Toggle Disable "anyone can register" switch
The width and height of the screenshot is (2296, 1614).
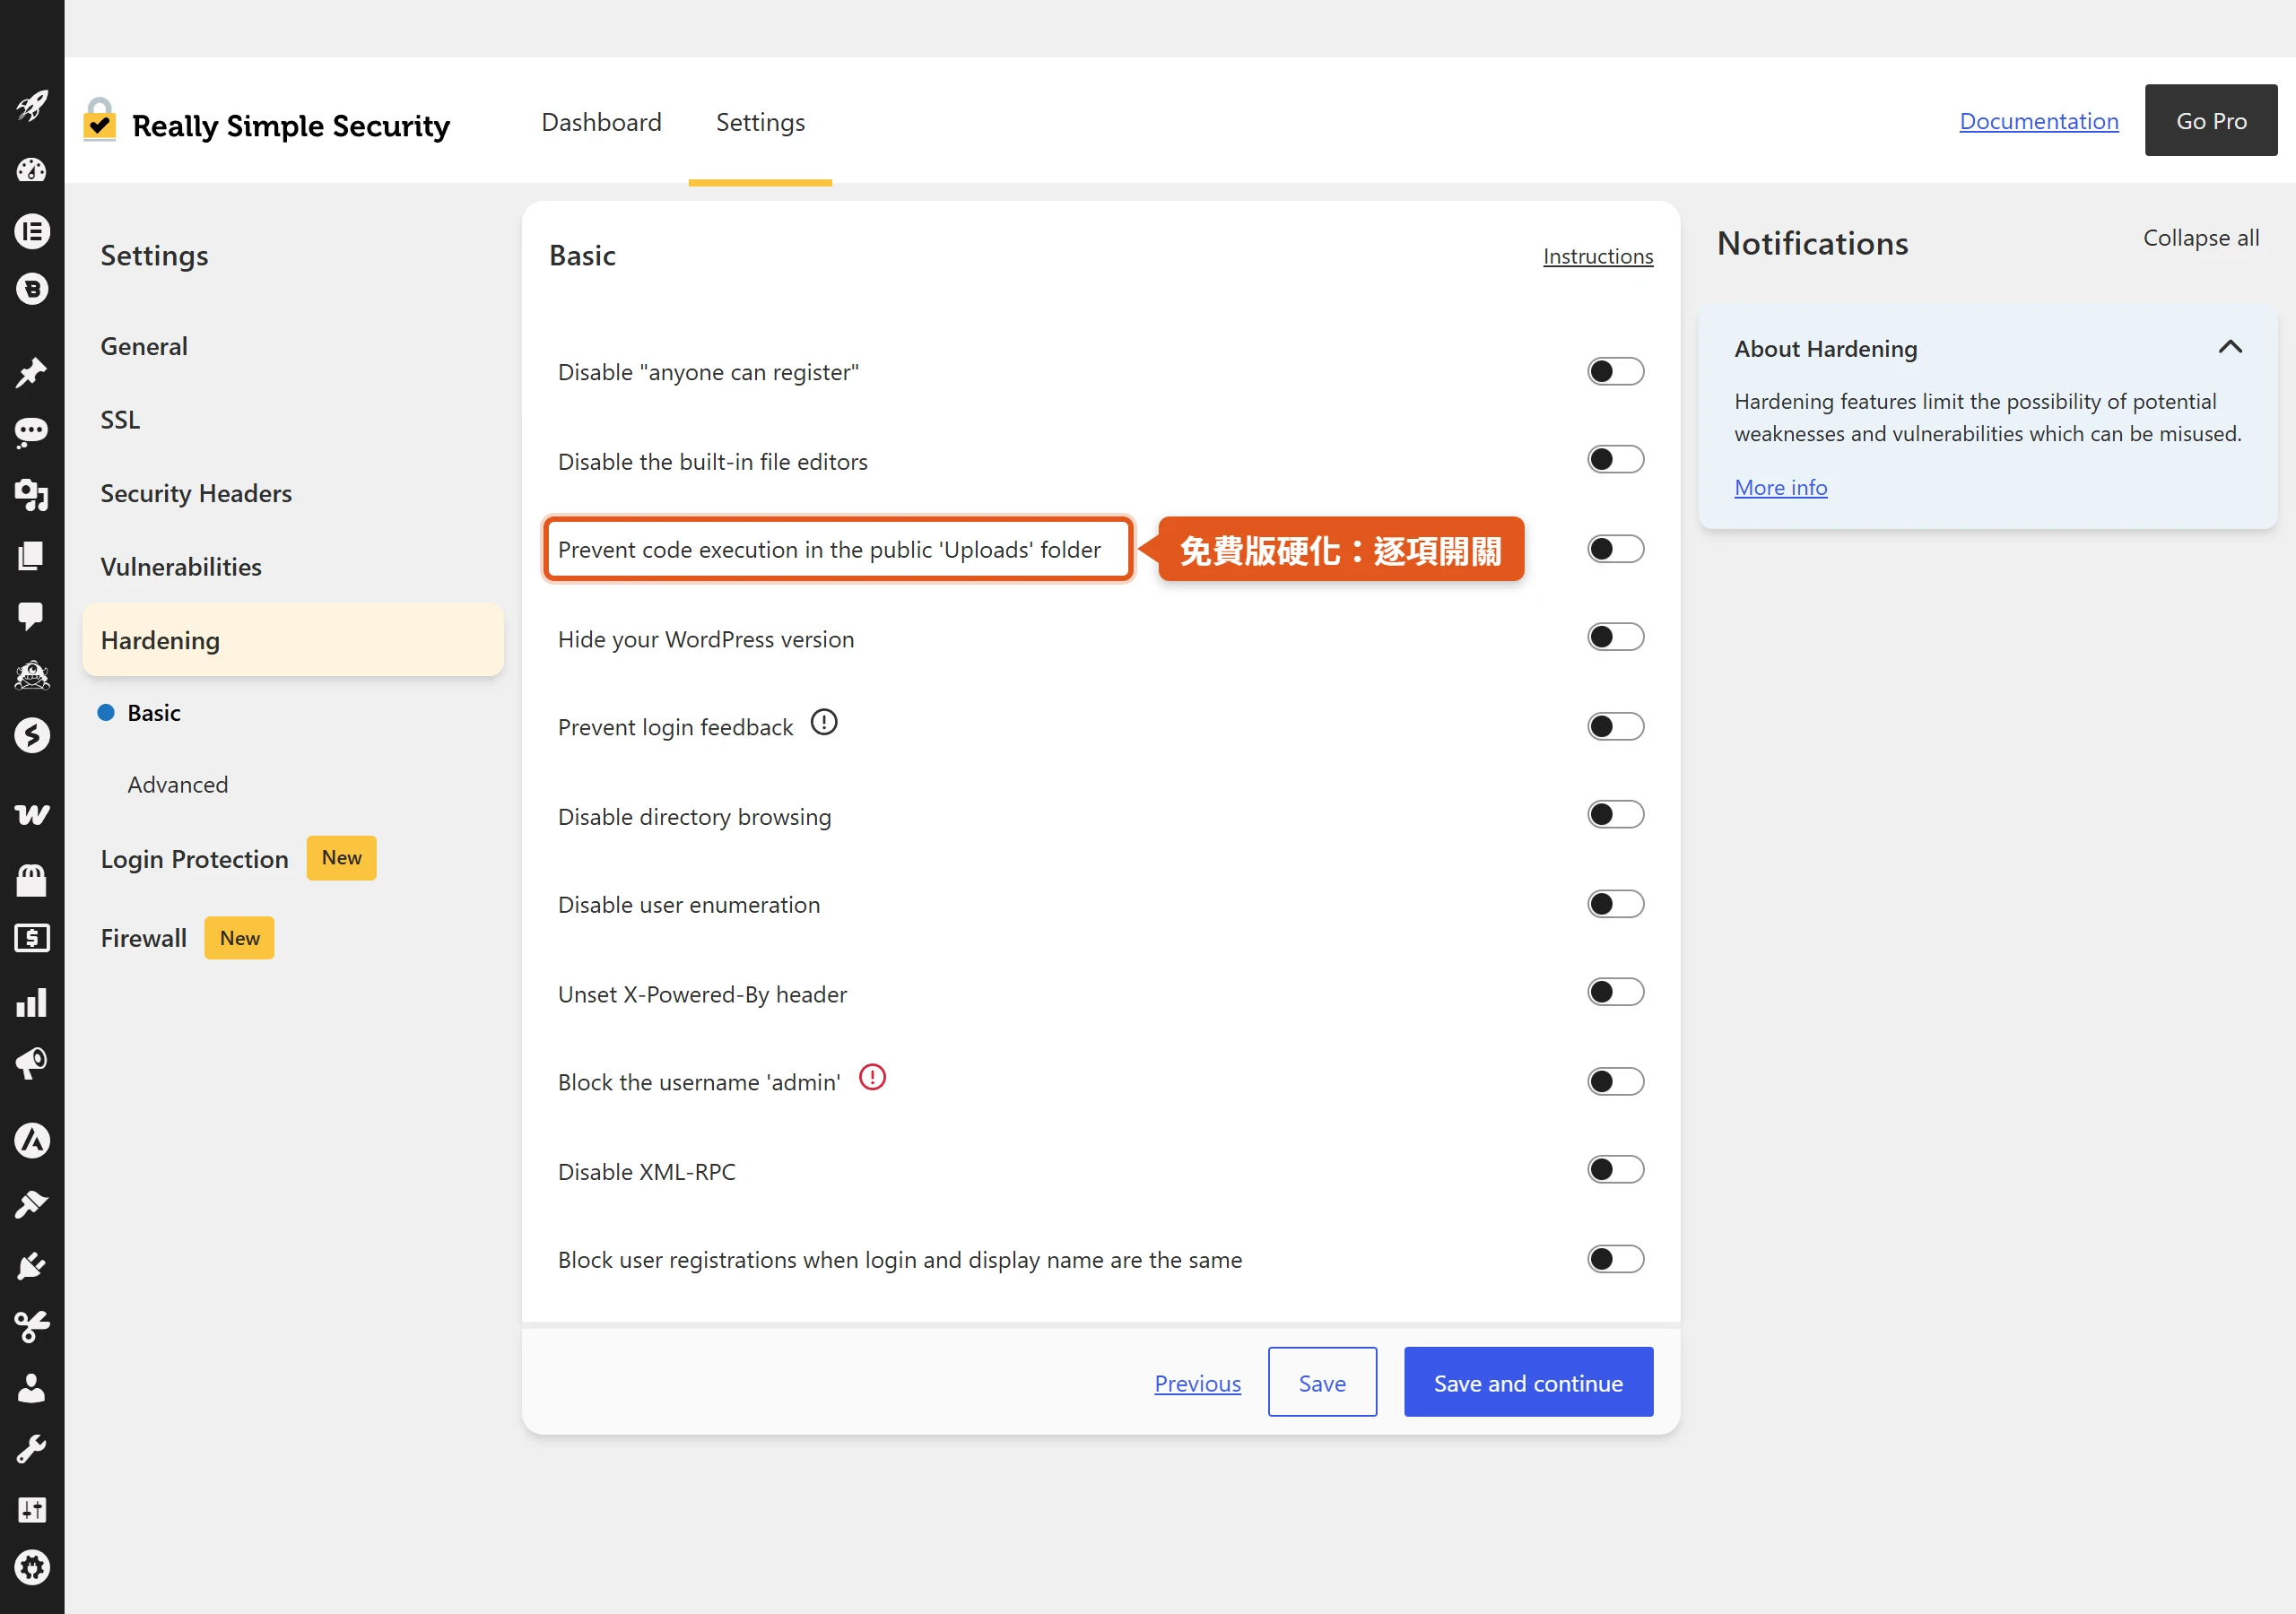tap(1615, 372)
